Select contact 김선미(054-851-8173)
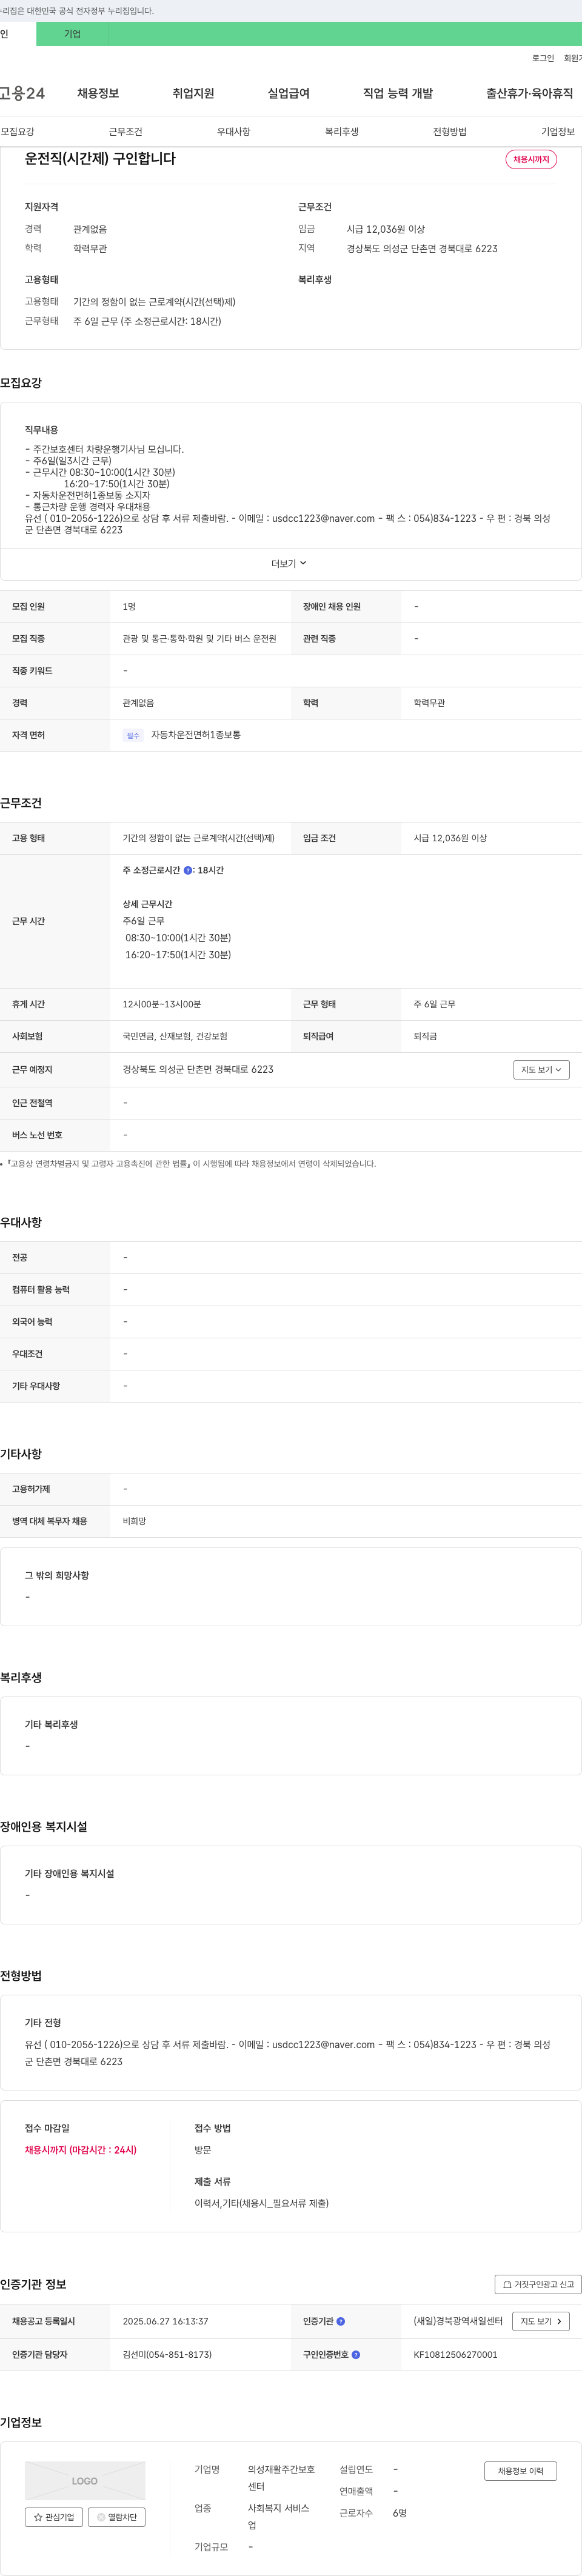The height and width of the screenshot is (2576, 582). 167,2354
